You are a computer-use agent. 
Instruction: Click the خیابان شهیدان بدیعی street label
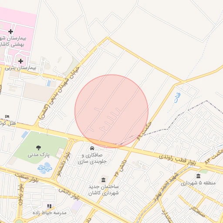tap(59, 93)
